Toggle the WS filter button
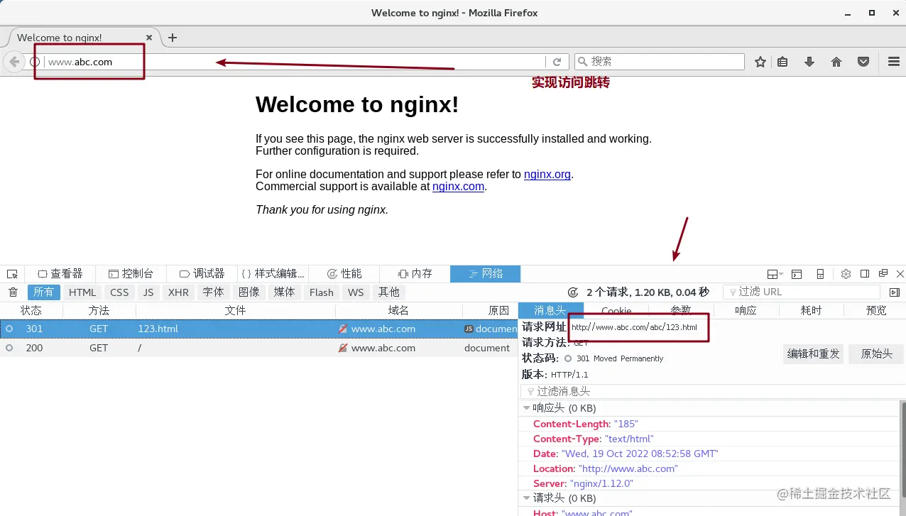 [356, 292]
